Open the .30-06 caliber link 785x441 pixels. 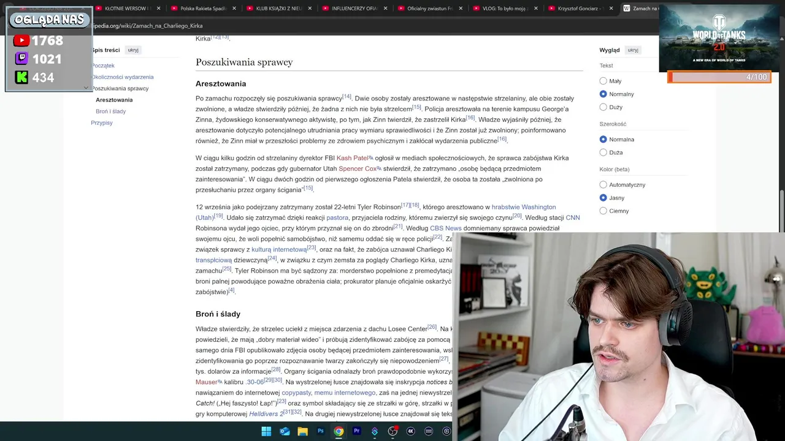coord(255,382)
